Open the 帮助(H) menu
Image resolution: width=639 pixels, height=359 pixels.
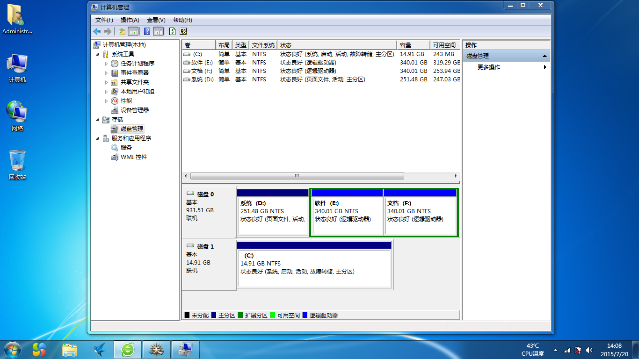[182, 20]
